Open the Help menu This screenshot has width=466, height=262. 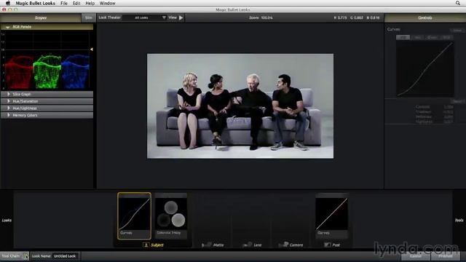tap(90, 3)
